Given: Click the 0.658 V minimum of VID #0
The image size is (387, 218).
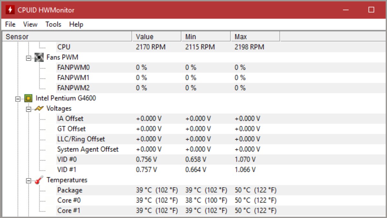Looking at the screenshot, I should (196, 160).
